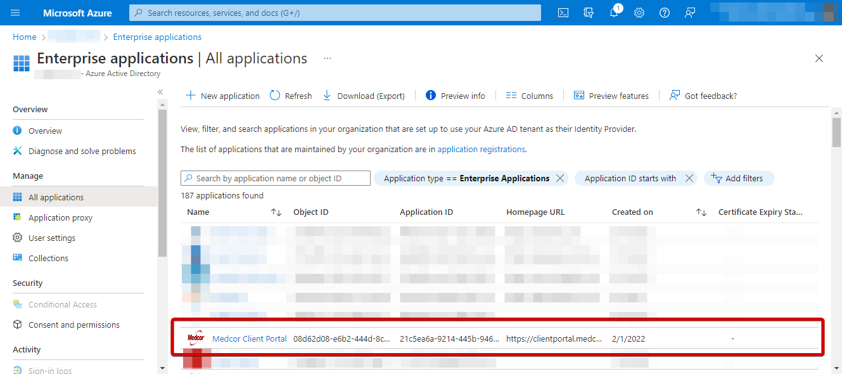Remove the Application type filter
The height and width of the screenshot is (374, 842).
pyautogui.click(x=560, y=179)
